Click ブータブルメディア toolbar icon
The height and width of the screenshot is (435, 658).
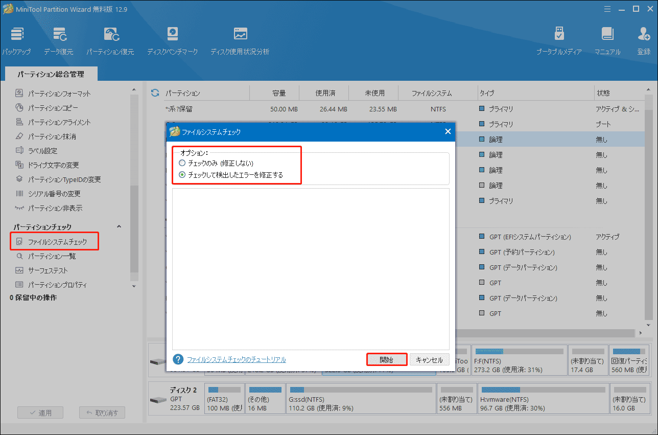(559, 41)
